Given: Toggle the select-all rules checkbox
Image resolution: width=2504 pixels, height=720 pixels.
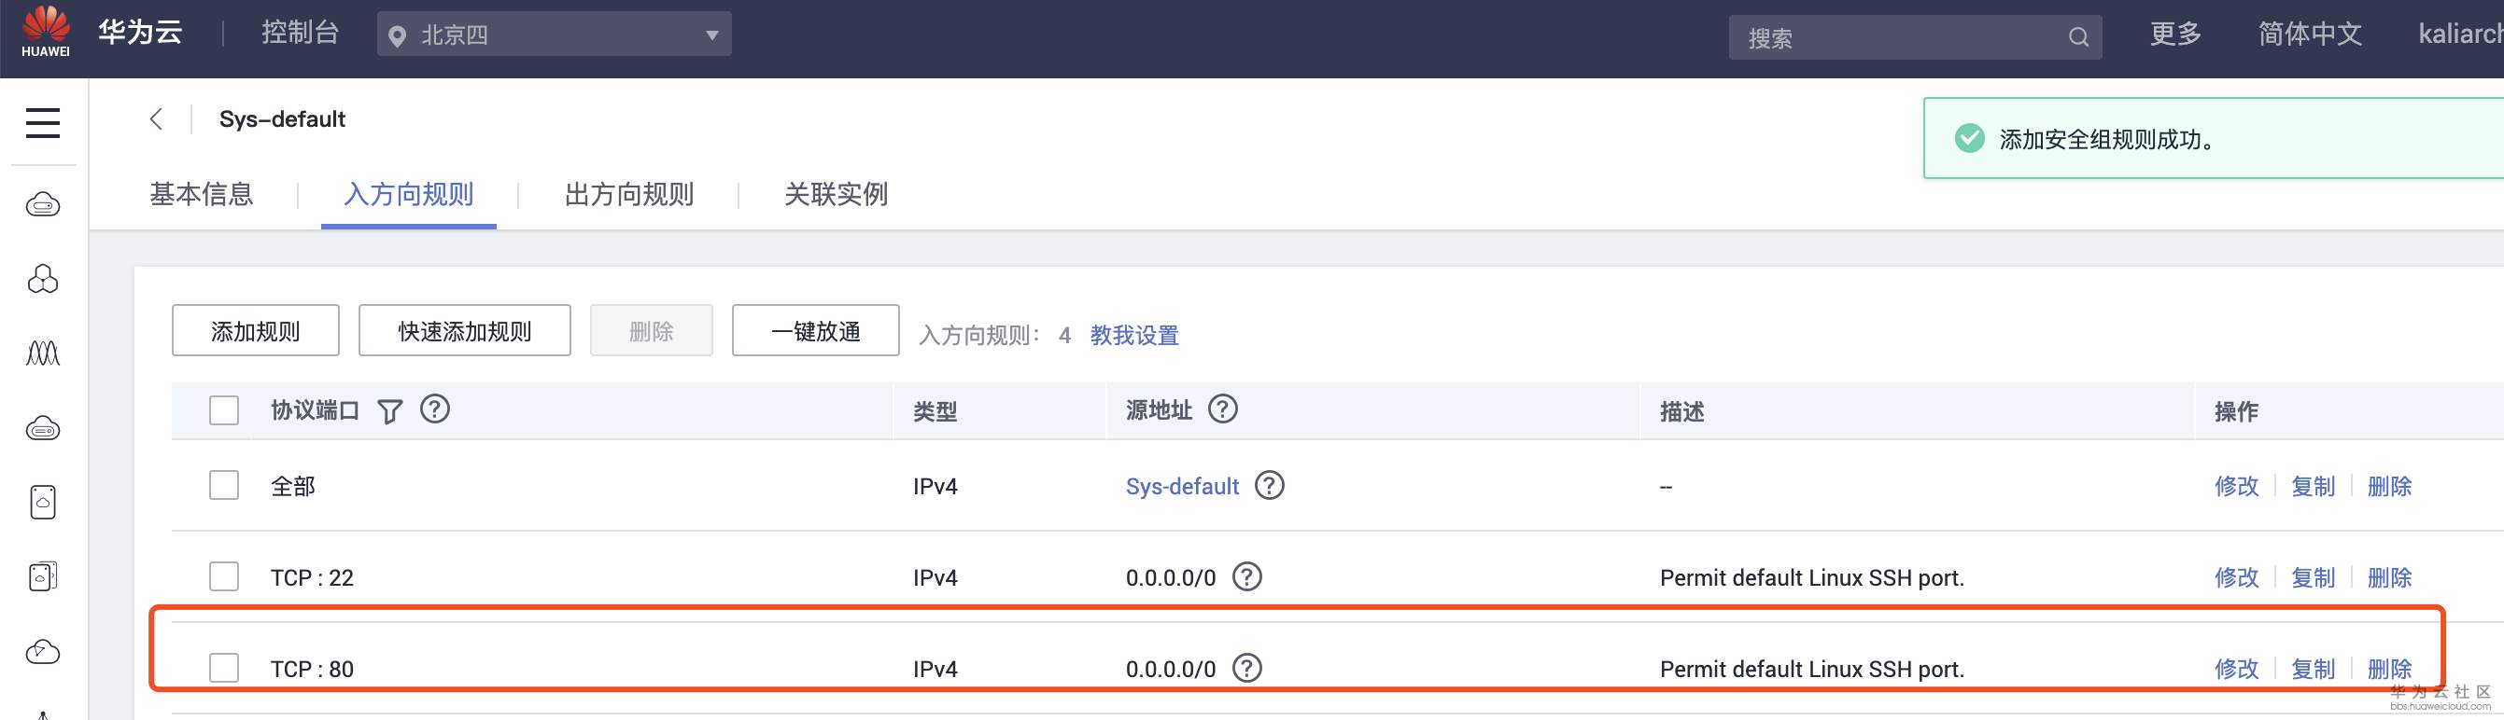Looking at the screenshot, I should (x=225, y=410).
